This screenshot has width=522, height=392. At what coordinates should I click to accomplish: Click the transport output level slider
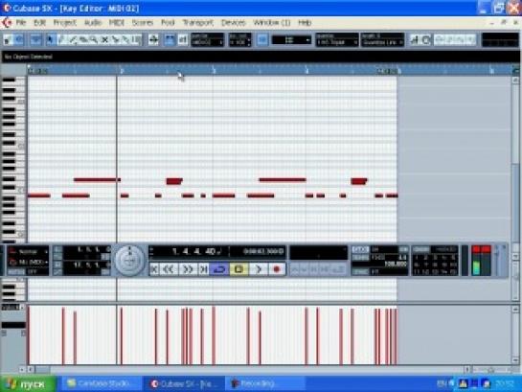497,261
